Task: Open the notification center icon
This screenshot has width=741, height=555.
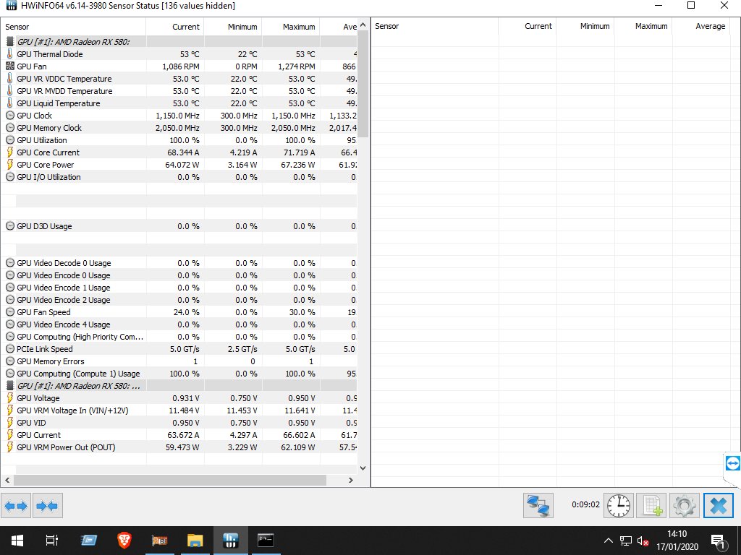Action: (718, 541)
